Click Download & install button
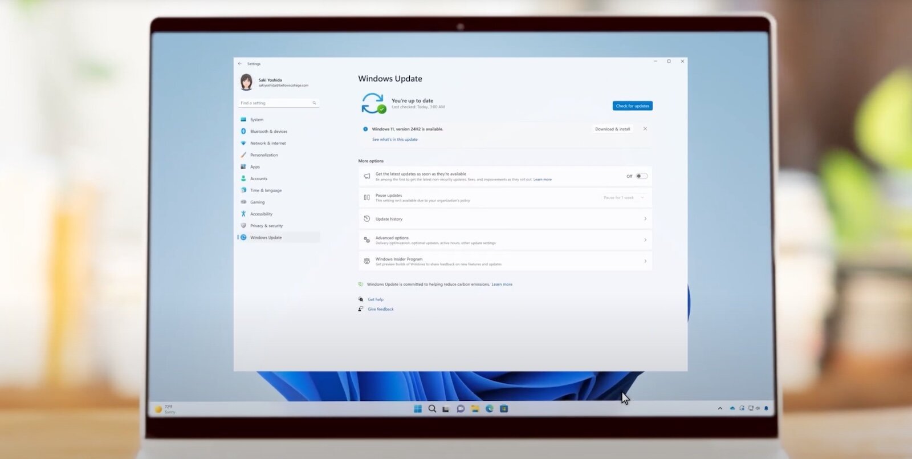912x459 pixels. point(613,129)
